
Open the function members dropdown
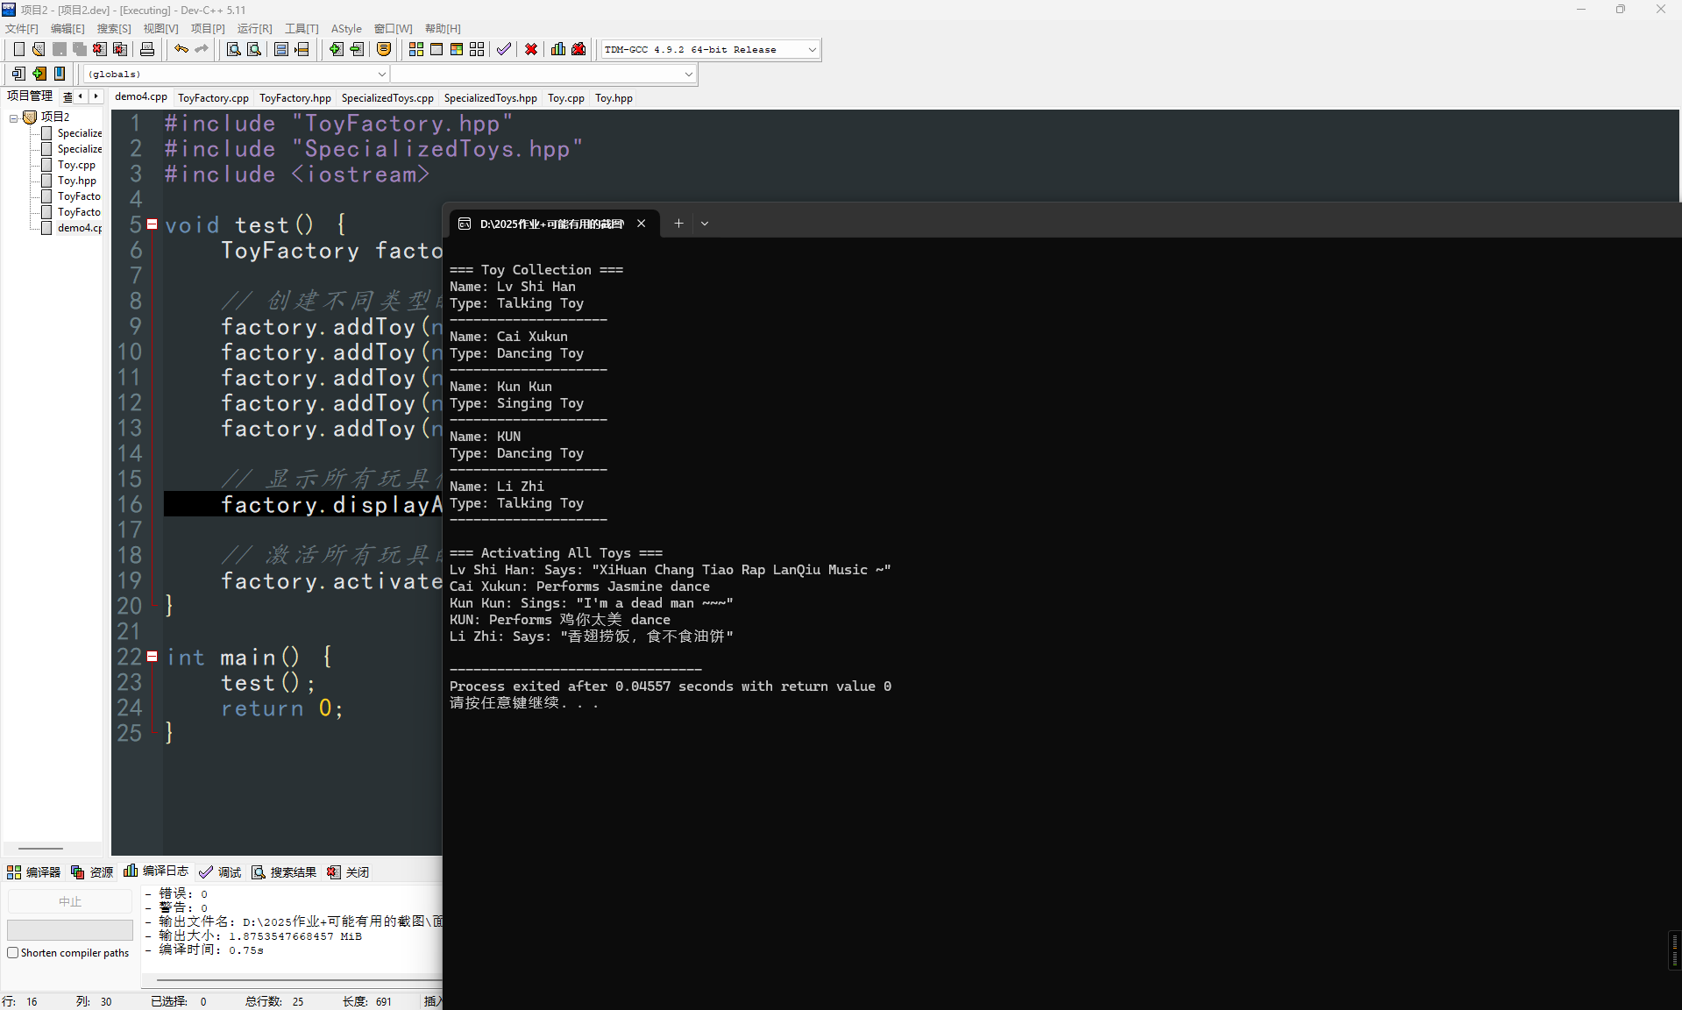pyautogui.click(x=688, y=75)
